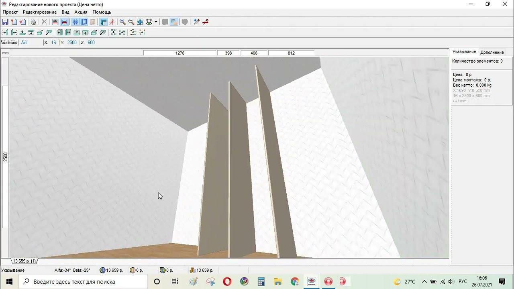Click the Цена монтажа: 0 р. text
This screenshot has height=289, width=514.
click(x=472, y=80)
